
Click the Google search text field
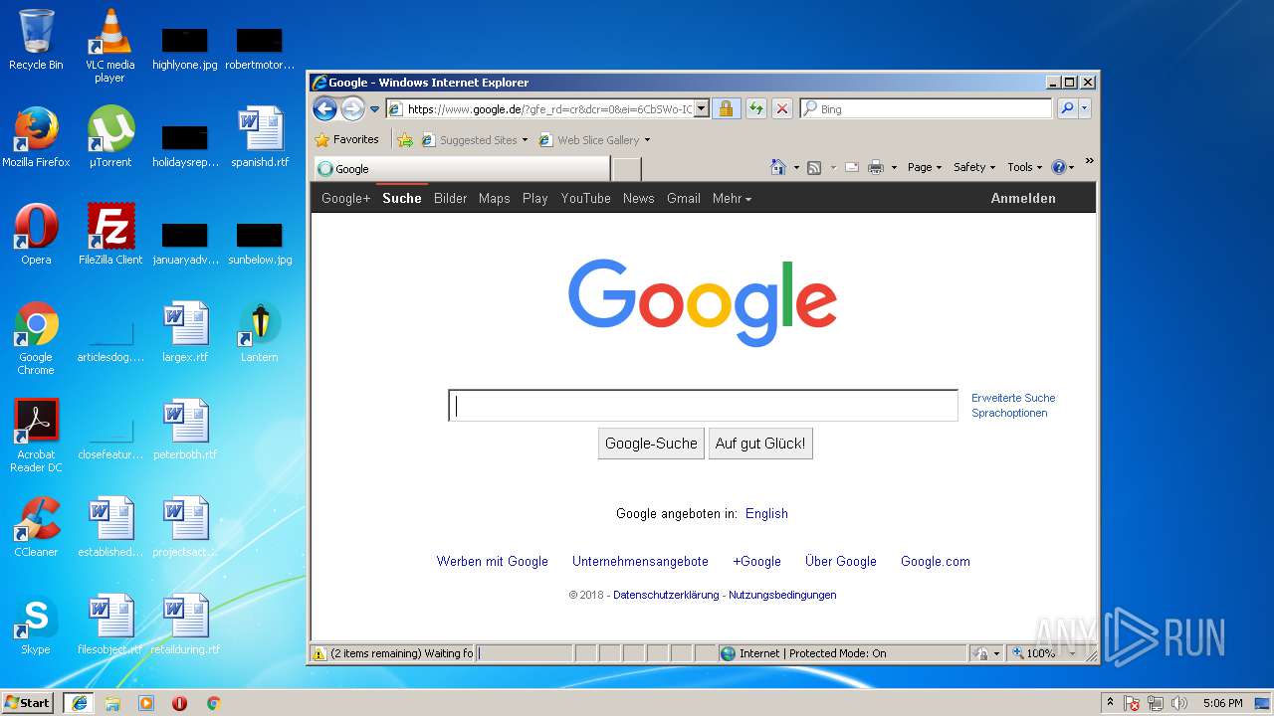(703, 406)
